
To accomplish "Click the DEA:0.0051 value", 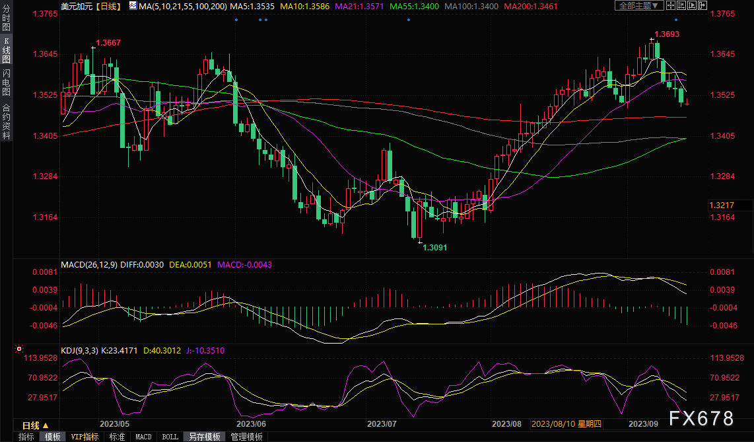I will (x=190, y=264).
